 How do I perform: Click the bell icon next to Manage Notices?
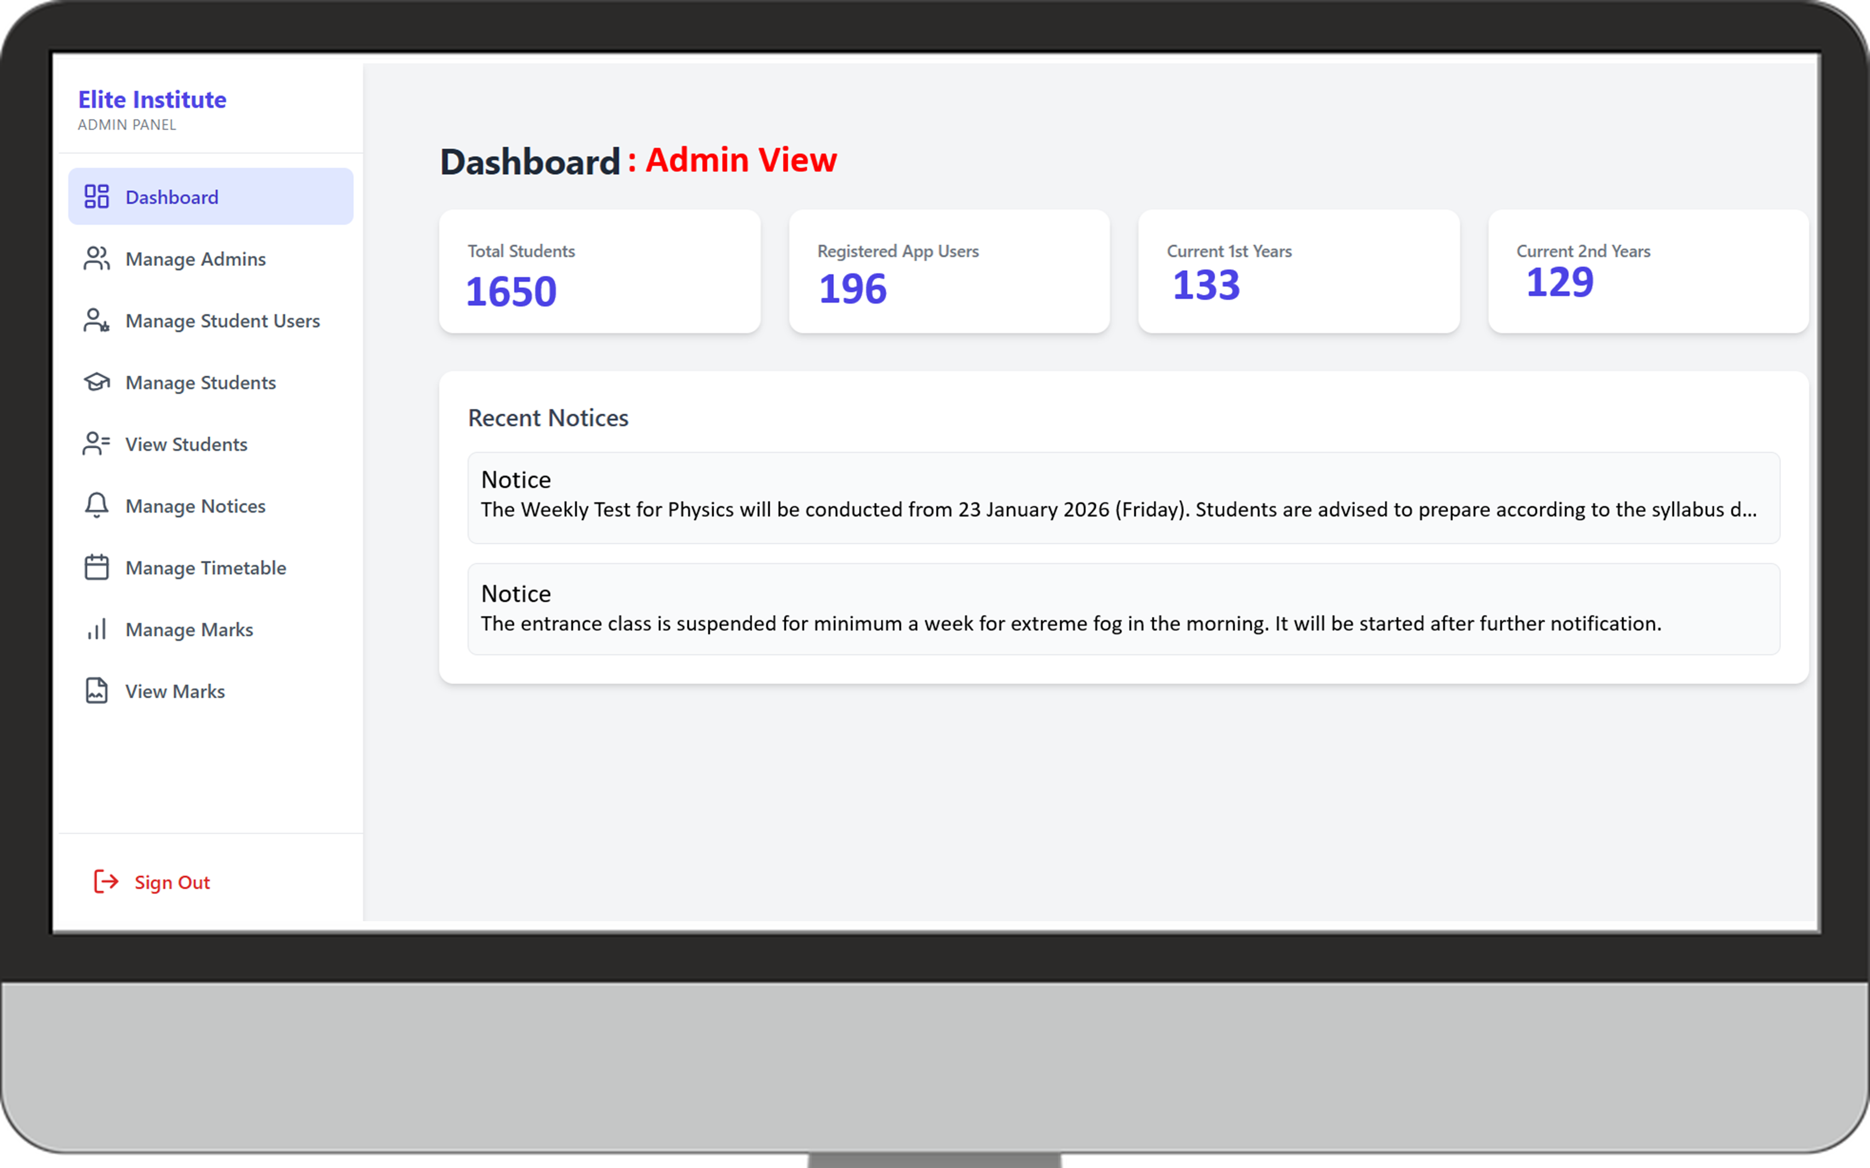pos(96,505)
